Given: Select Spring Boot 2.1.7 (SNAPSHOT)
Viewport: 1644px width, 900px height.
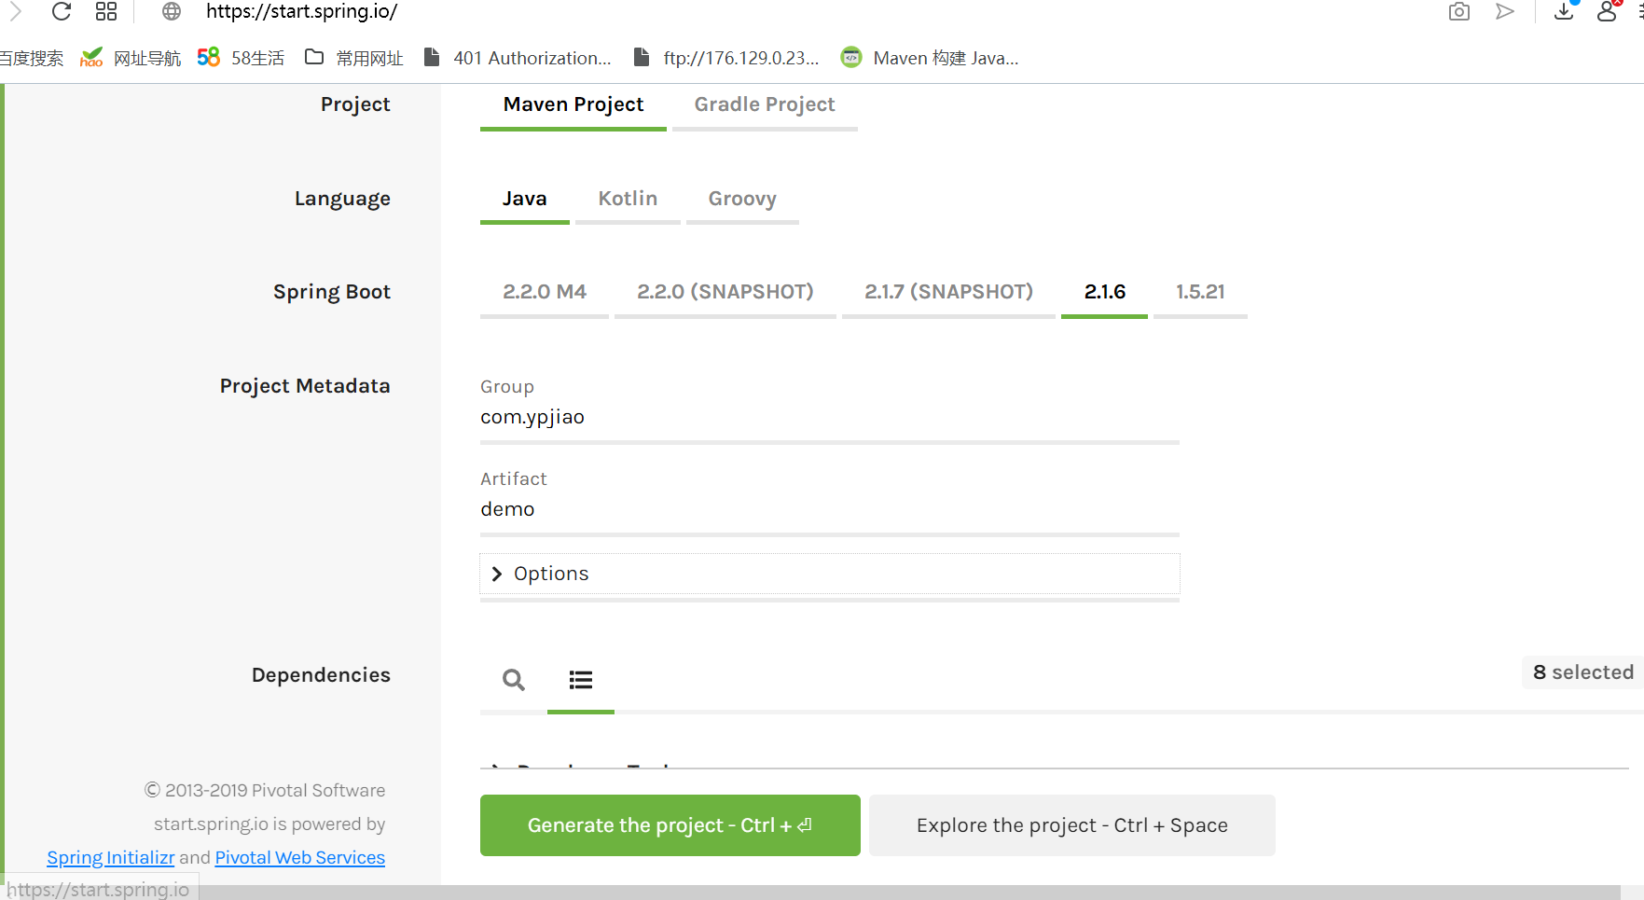Looking at the screenshot, I should click(948, 292).
